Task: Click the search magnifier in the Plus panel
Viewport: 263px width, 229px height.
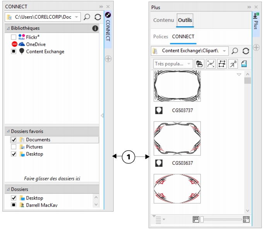Action: [x=235, y=51]
